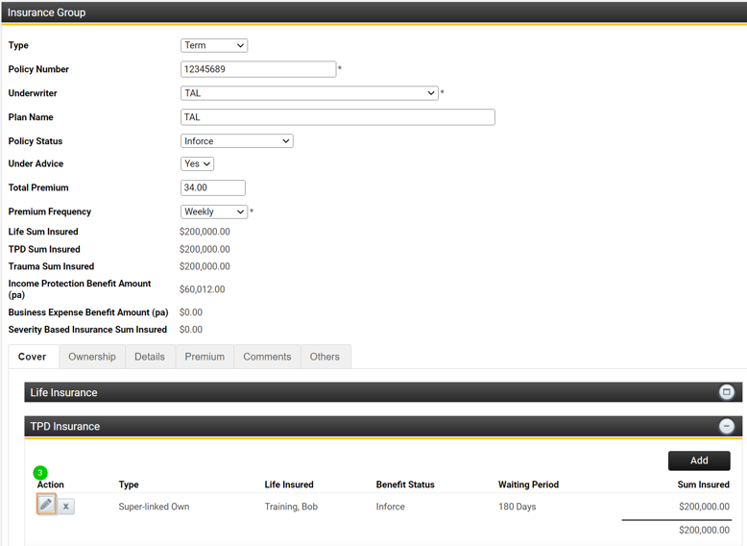
Task: Switch to the Ownership tab
Action: coord(92,357)
